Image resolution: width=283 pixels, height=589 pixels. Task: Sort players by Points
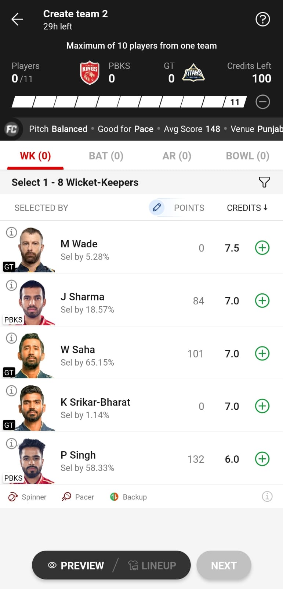pyautogui.click(x=189, y=208)
